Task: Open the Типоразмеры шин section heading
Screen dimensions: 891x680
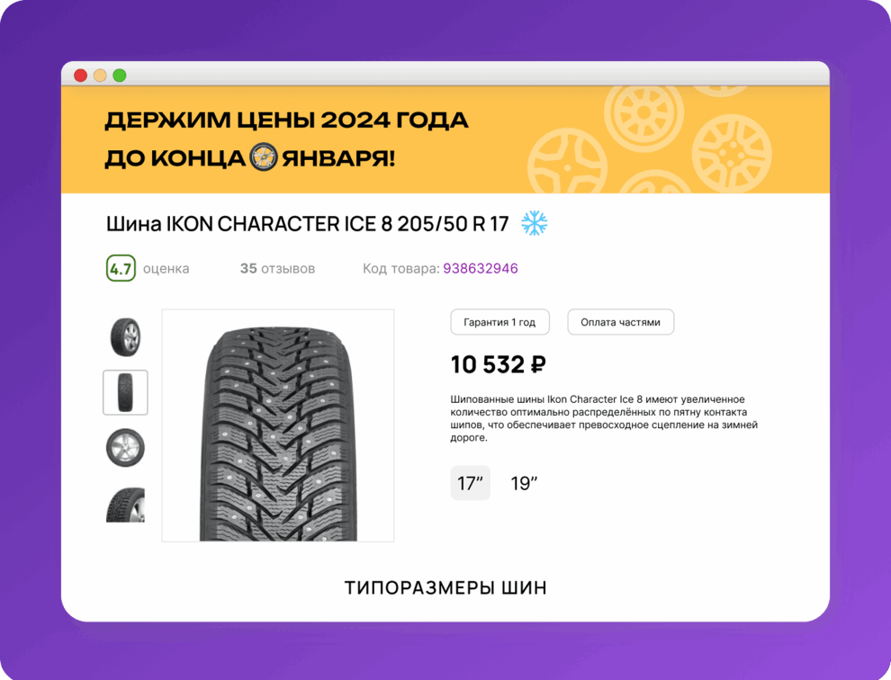Action: (445, 587)
